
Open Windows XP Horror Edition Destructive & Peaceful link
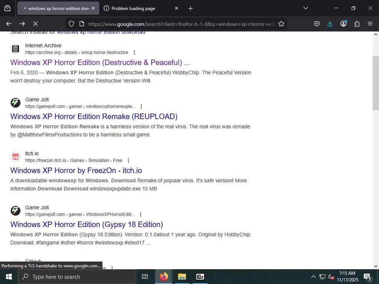tap(100, 62)
